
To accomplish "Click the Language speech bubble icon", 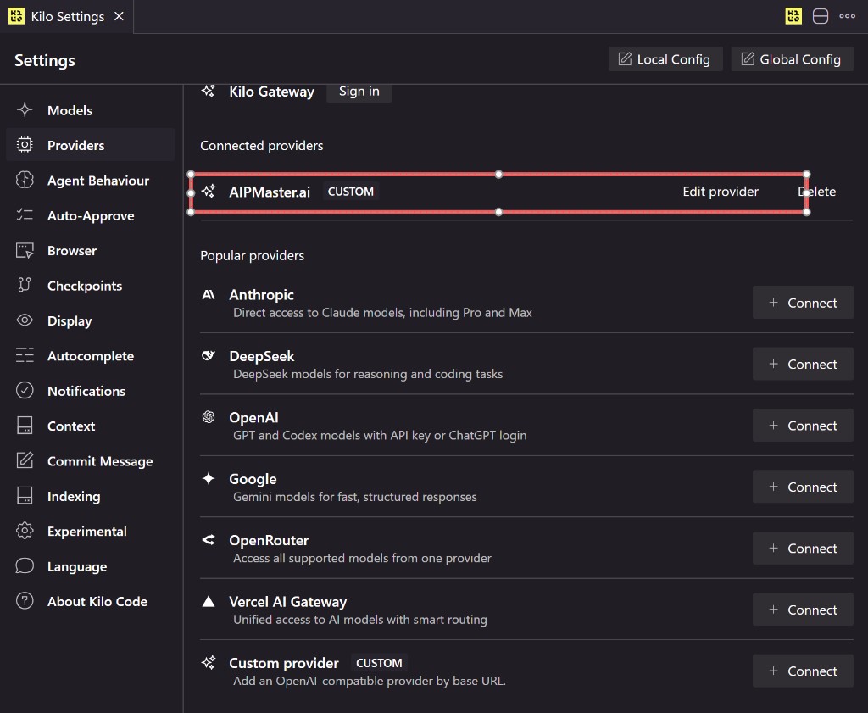I will pos(25,565).
